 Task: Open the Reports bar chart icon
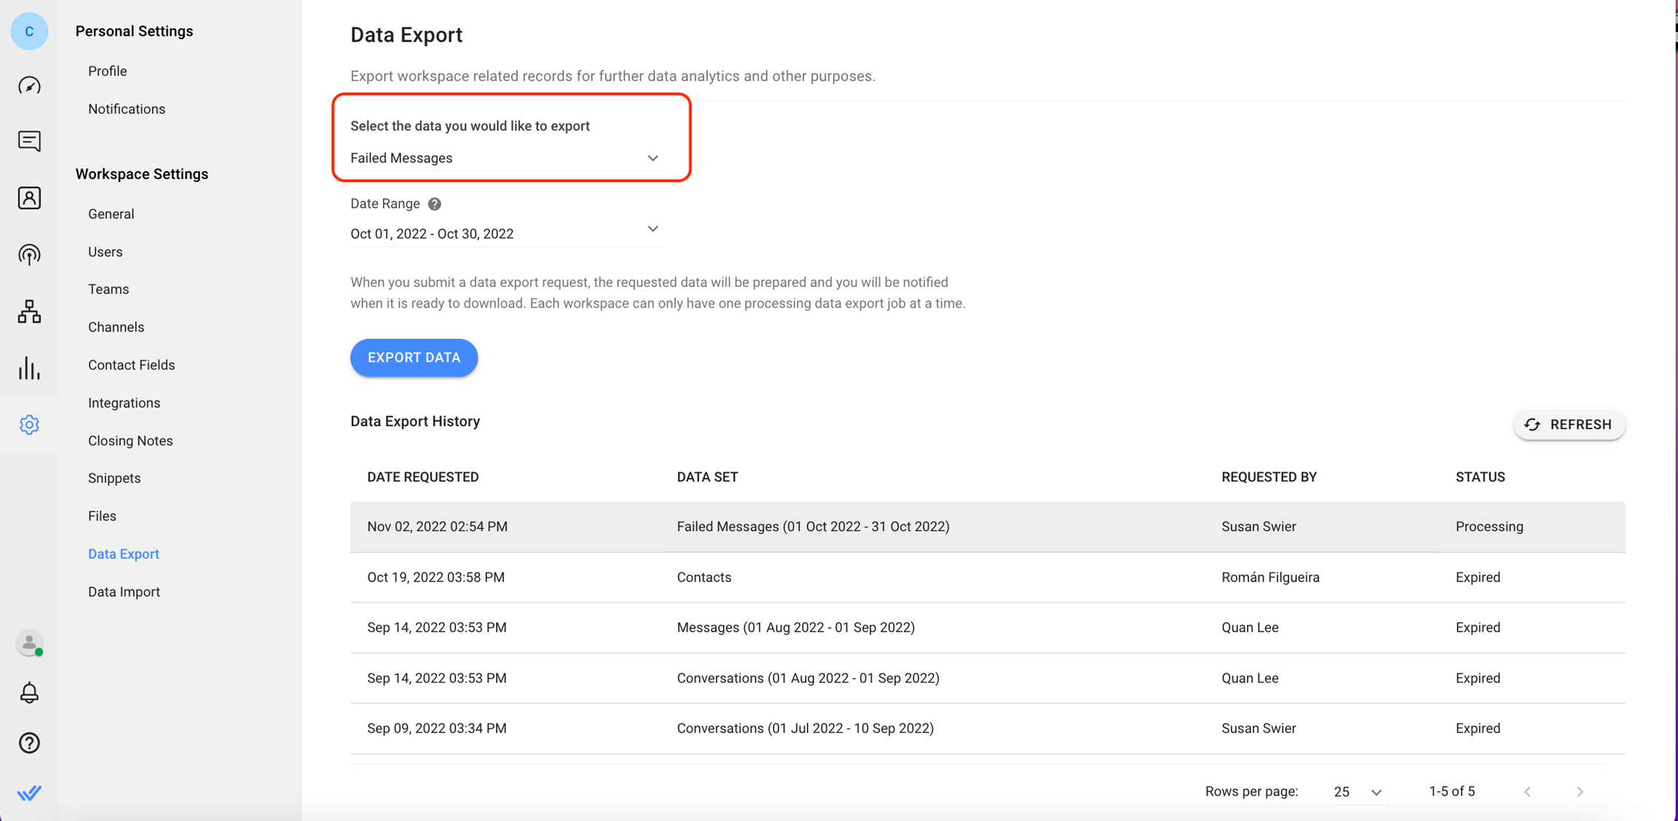(29, 369)
